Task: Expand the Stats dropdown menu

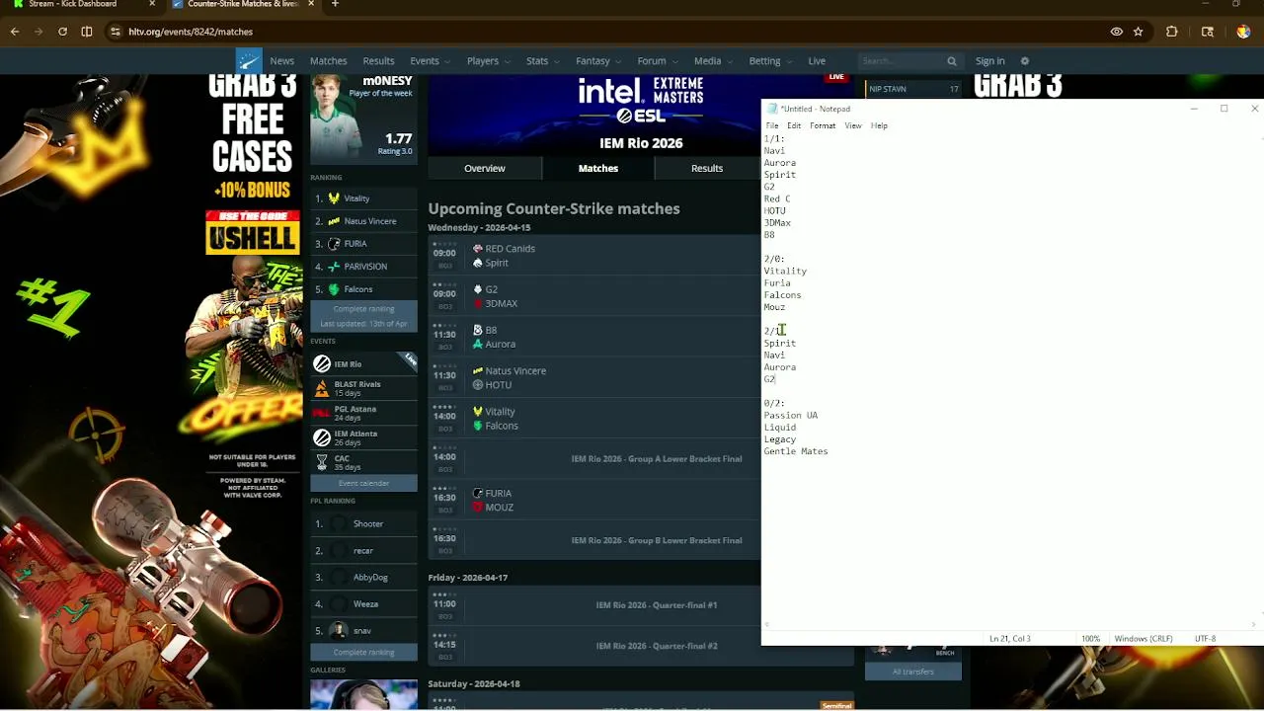Action: (x=543, y=61)
